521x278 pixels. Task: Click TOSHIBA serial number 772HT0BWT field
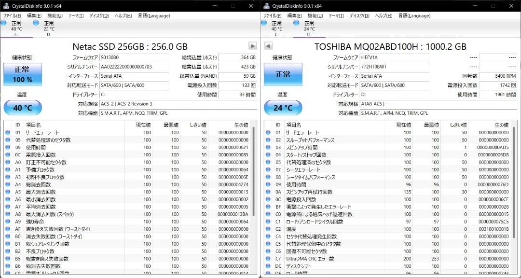395,67
